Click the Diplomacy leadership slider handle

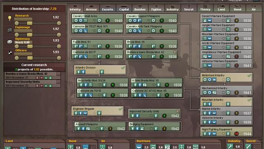30,46
